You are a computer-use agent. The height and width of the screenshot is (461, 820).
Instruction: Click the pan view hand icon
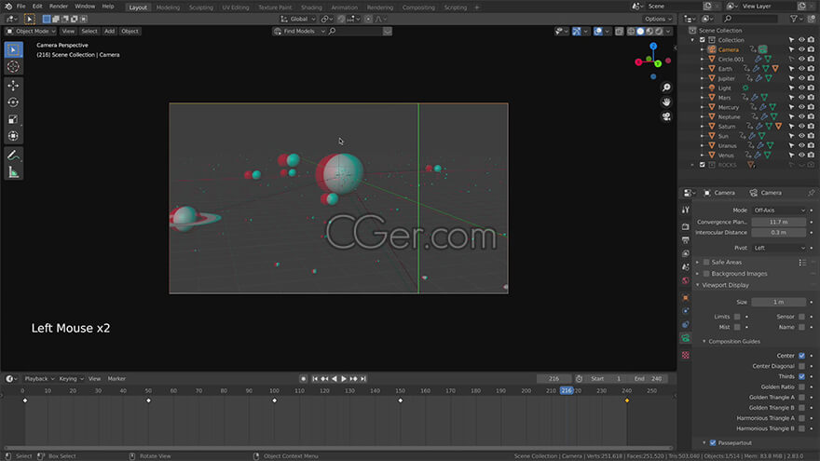666,102
